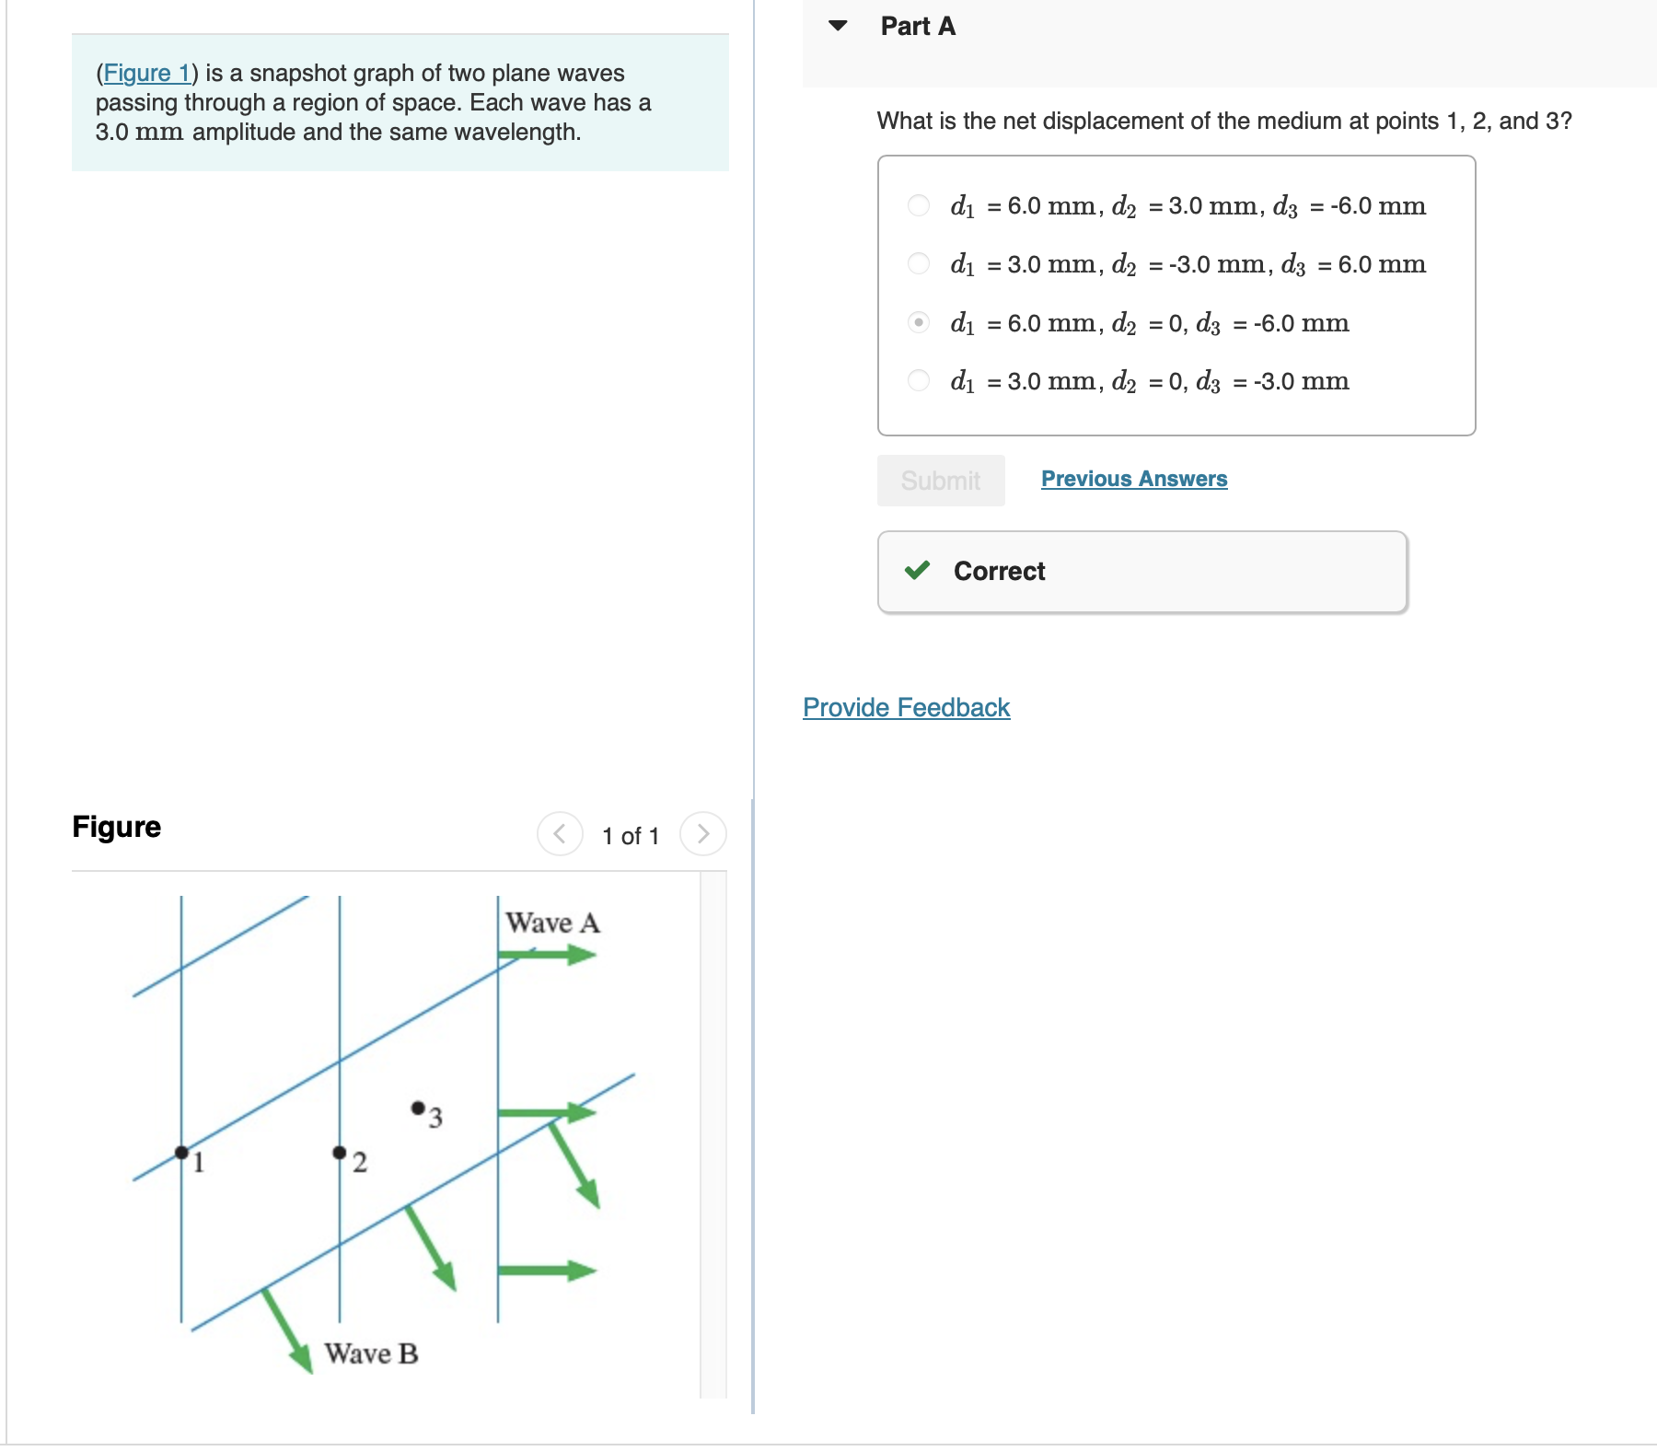Viewport: 1657px width, 1451px height.
Task: Click the right arrow icon in figure pager
Action: [x=702, y=835]
